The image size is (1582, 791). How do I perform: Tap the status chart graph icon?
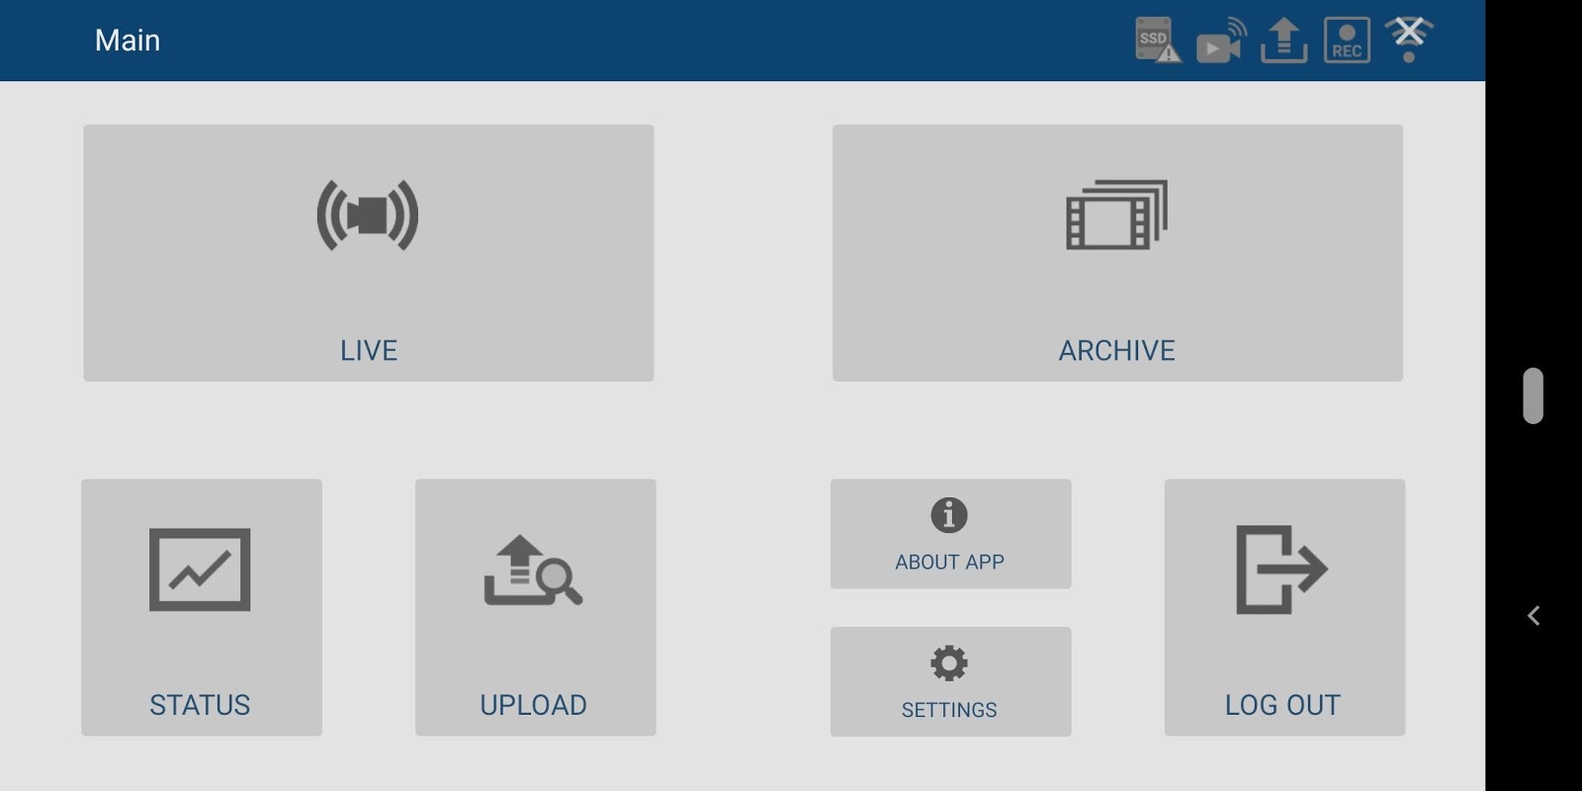pyautogui.click(x=200, y=570)
